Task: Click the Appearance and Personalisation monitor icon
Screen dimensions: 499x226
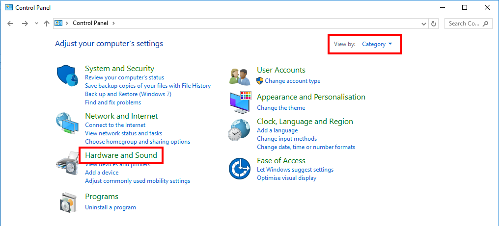Action: pyautogui.click(x=240, y=102)
